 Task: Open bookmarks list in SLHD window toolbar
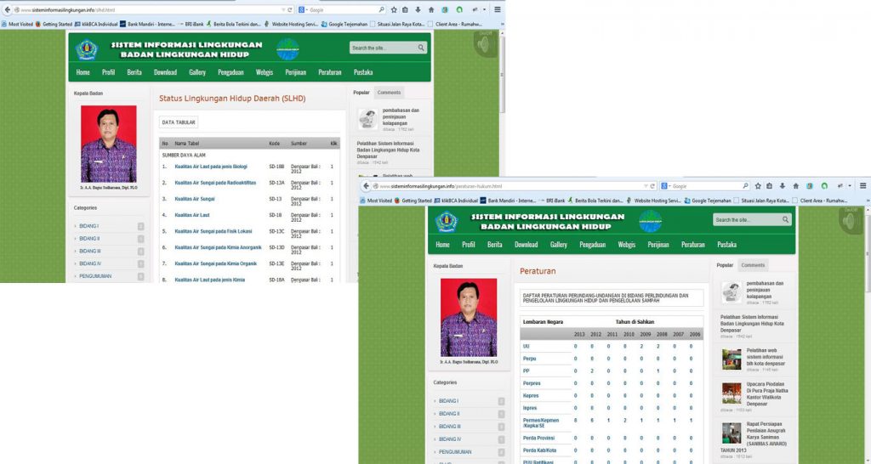point(406,9)
